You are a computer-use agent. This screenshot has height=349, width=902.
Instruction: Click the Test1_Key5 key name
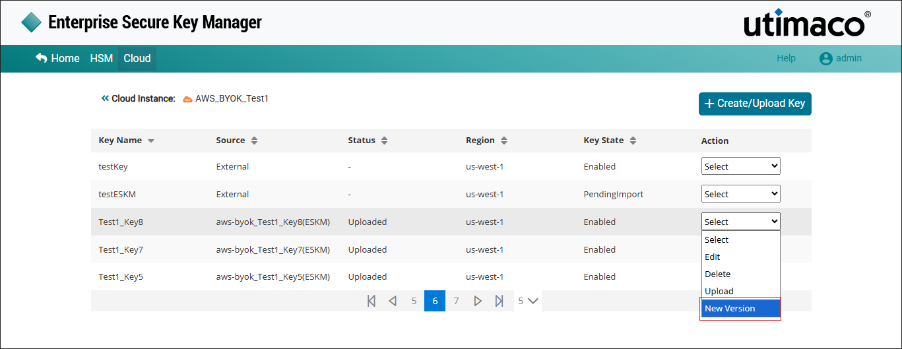[121, 276]
